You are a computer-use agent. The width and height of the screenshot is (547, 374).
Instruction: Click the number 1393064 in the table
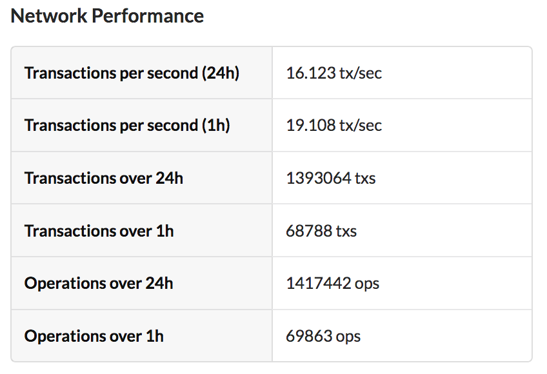(318, 178)
